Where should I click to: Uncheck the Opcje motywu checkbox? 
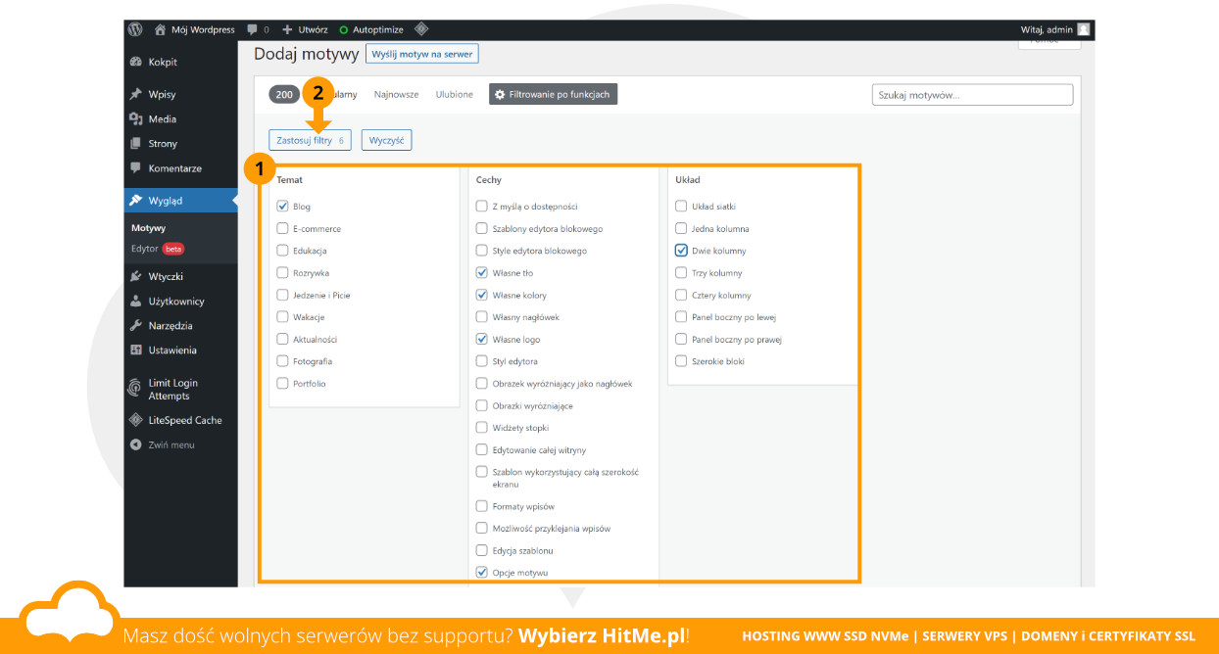[x=482, y=572]
